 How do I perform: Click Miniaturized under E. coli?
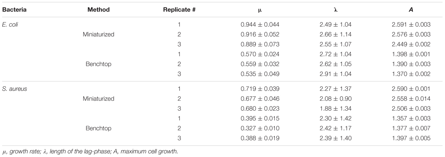point(98,34)
